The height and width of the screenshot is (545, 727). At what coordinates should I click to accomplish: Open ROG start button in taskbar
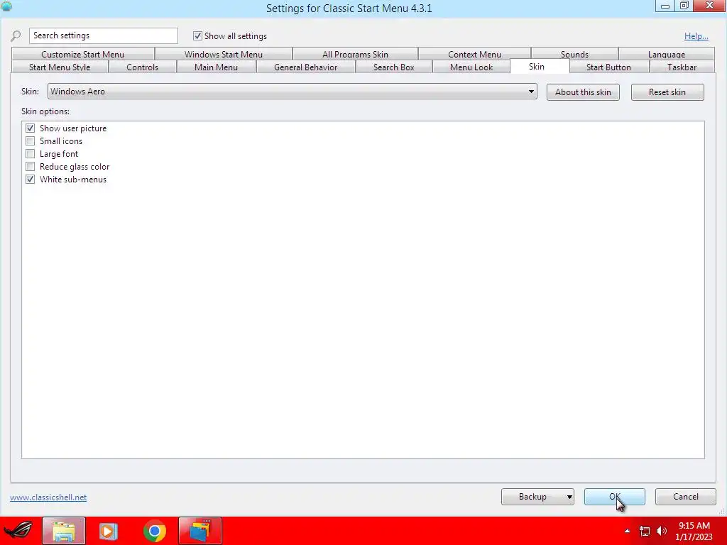pos(18,531)
